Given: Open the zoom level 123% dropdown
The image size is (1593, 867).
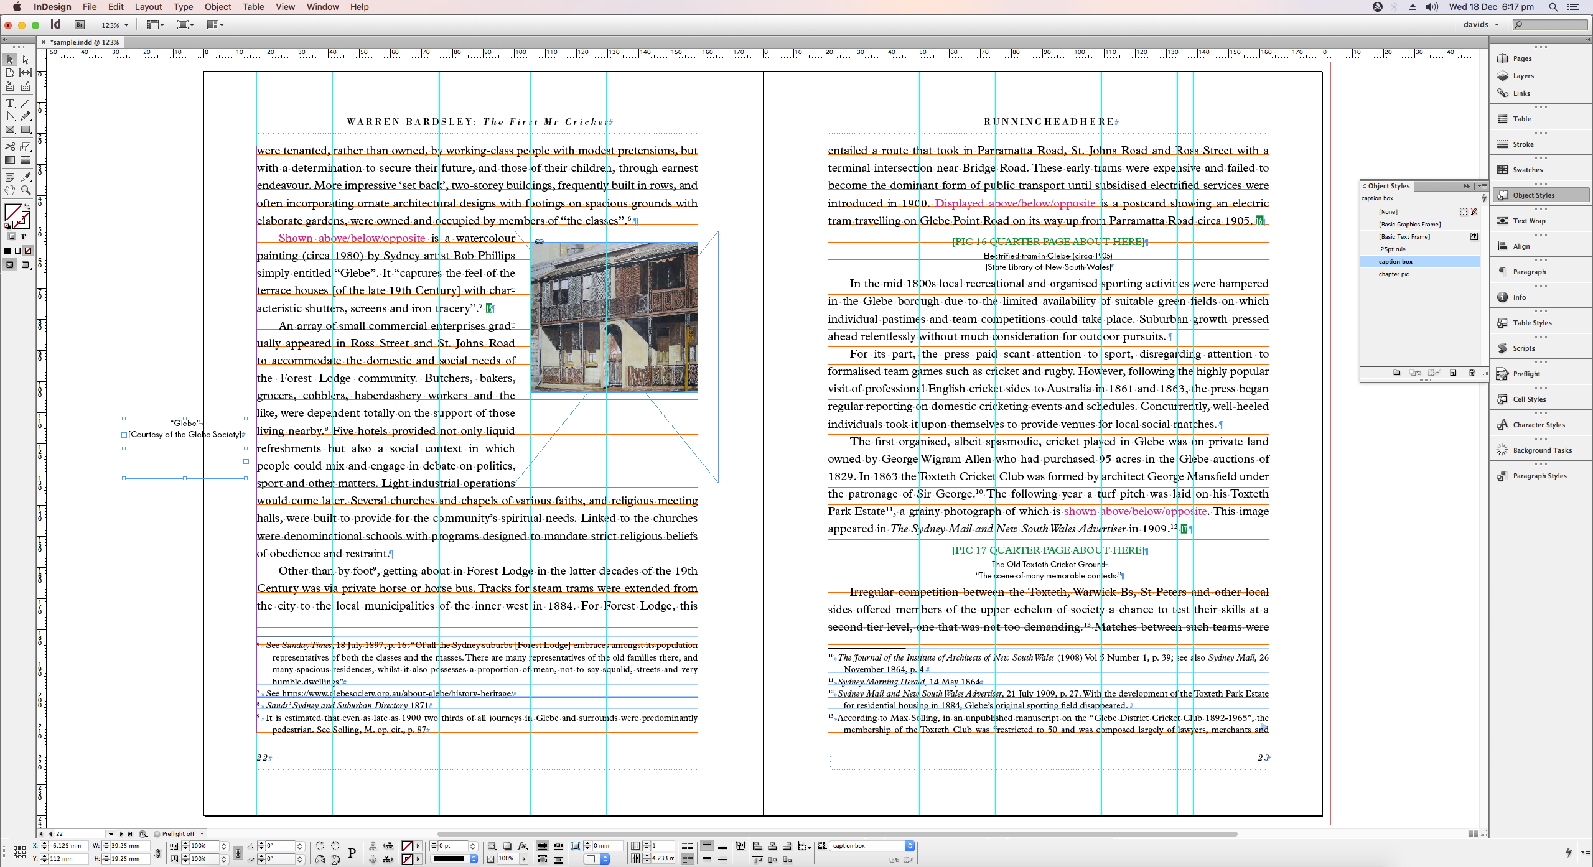Looking at the screenshot, I should point(126,25).
